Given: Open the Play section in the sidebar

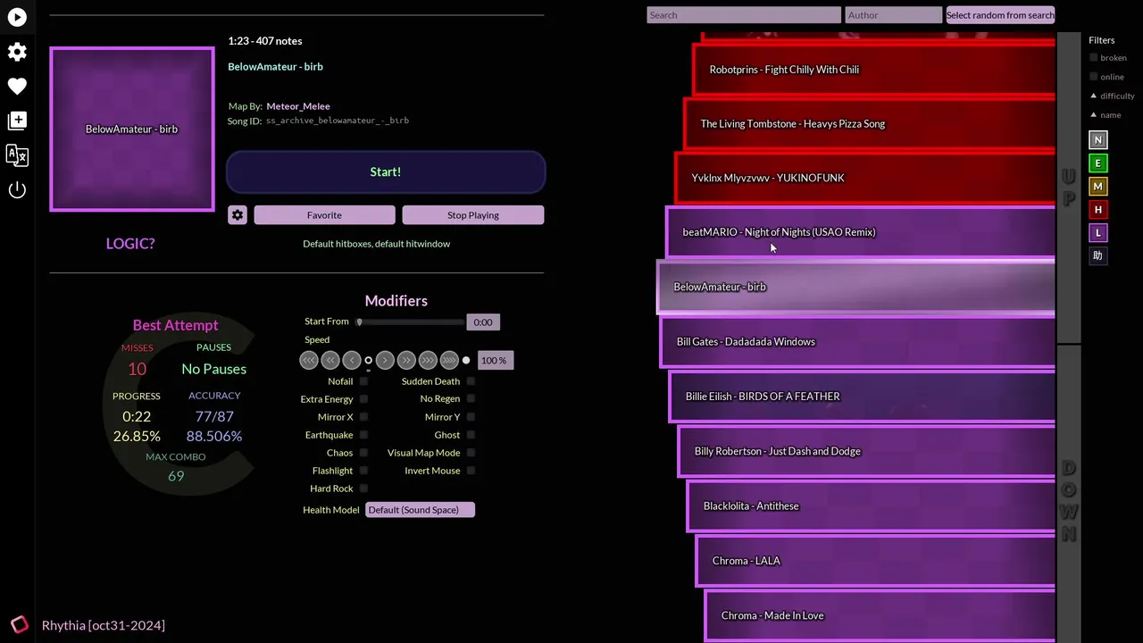Looking at the screenshot, I should (x=17, y=17).
